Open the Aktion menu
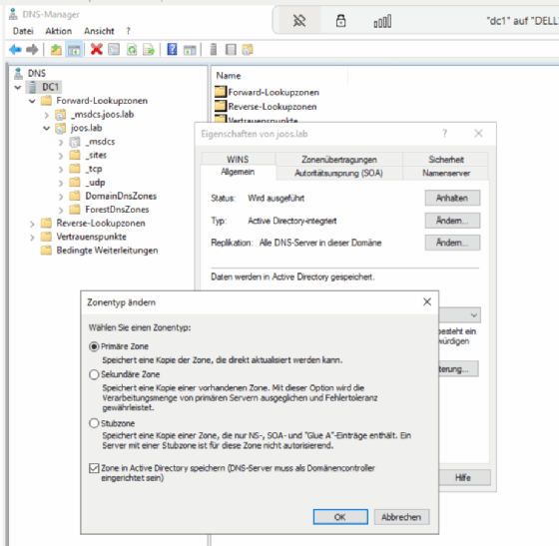This screenshot has height=546, width=559. tap(59, 31)
